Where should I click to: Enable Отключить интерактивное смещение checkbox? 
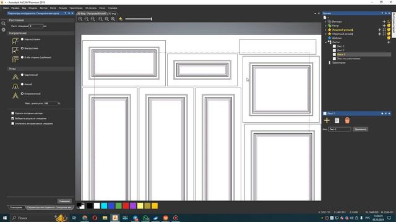click(x=12, y=123)
